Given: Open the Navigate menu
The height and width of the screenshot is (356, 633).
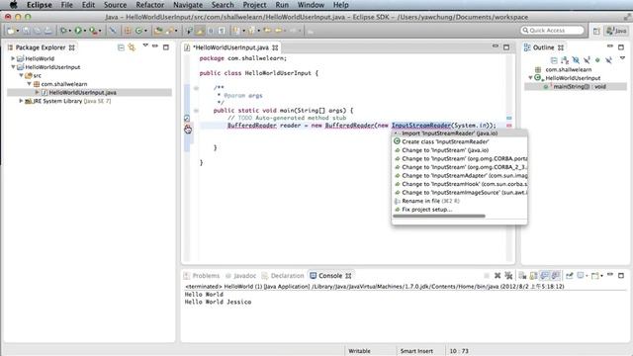Looking at the screenshot, I should [x=188, y=5].
